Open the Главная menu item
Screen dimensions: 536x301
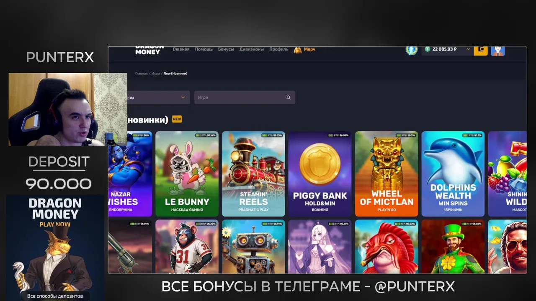click(181, 49)
